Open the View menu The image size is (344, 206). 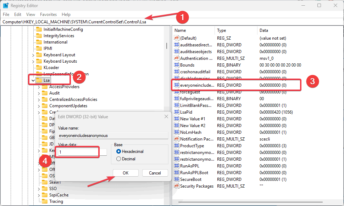click(30, 14)
